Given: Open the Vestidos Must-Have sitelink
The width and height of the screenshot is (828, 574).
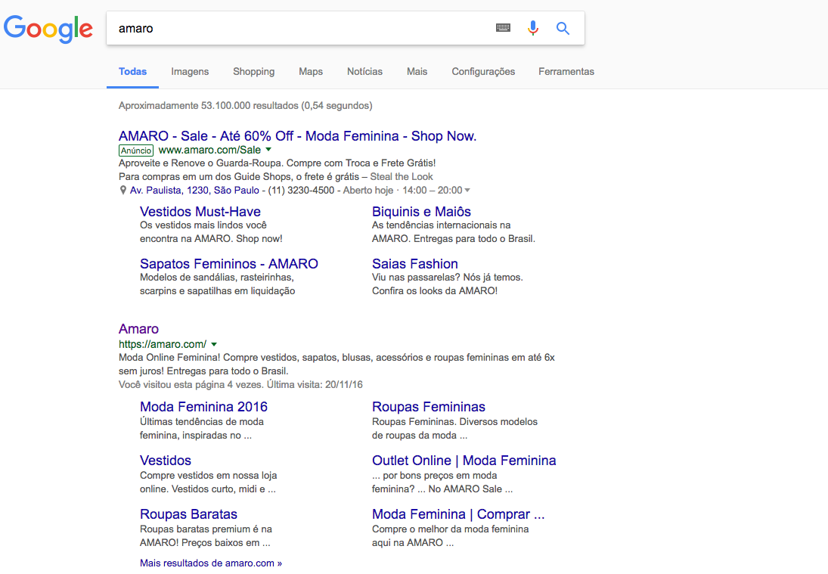Looking at the screenshot, I should click(x=200, y=211).
